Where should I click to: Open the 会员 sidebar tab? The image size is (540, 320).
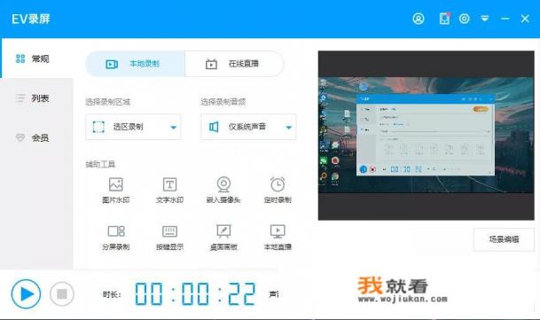point(37,137)
